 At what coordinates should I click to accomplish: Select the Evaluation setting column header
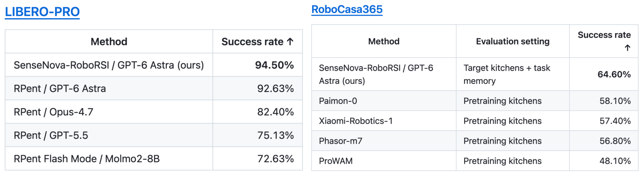tap(513, 41)
